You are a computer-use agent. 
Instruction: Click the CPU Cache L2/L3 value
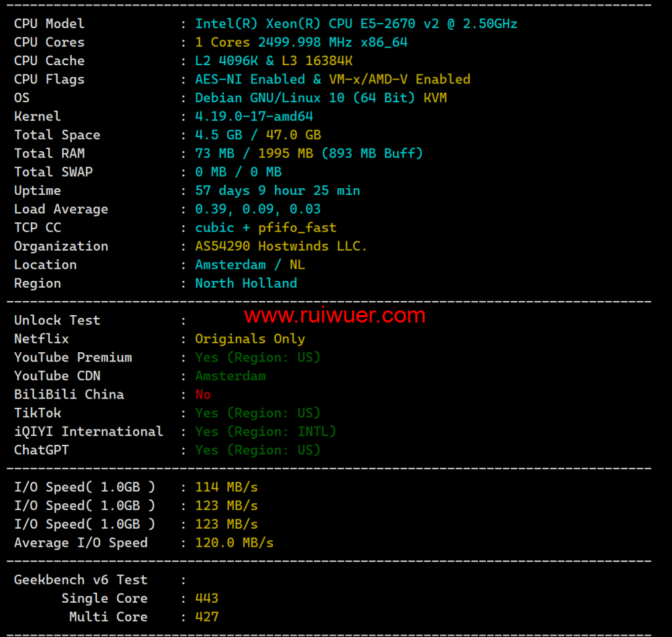click(274, 61)
